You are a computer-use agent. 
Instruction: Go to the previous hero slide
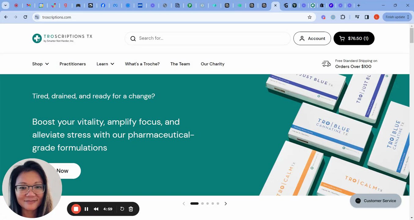pyautogui.click(x=184, y=204)
